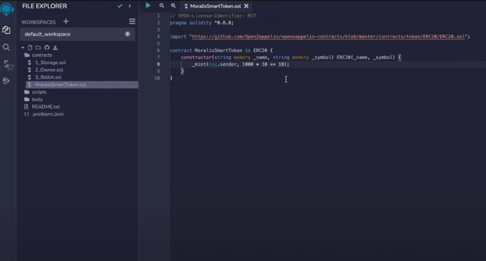Open the Remix home logo icon

(x=7, y=9)
